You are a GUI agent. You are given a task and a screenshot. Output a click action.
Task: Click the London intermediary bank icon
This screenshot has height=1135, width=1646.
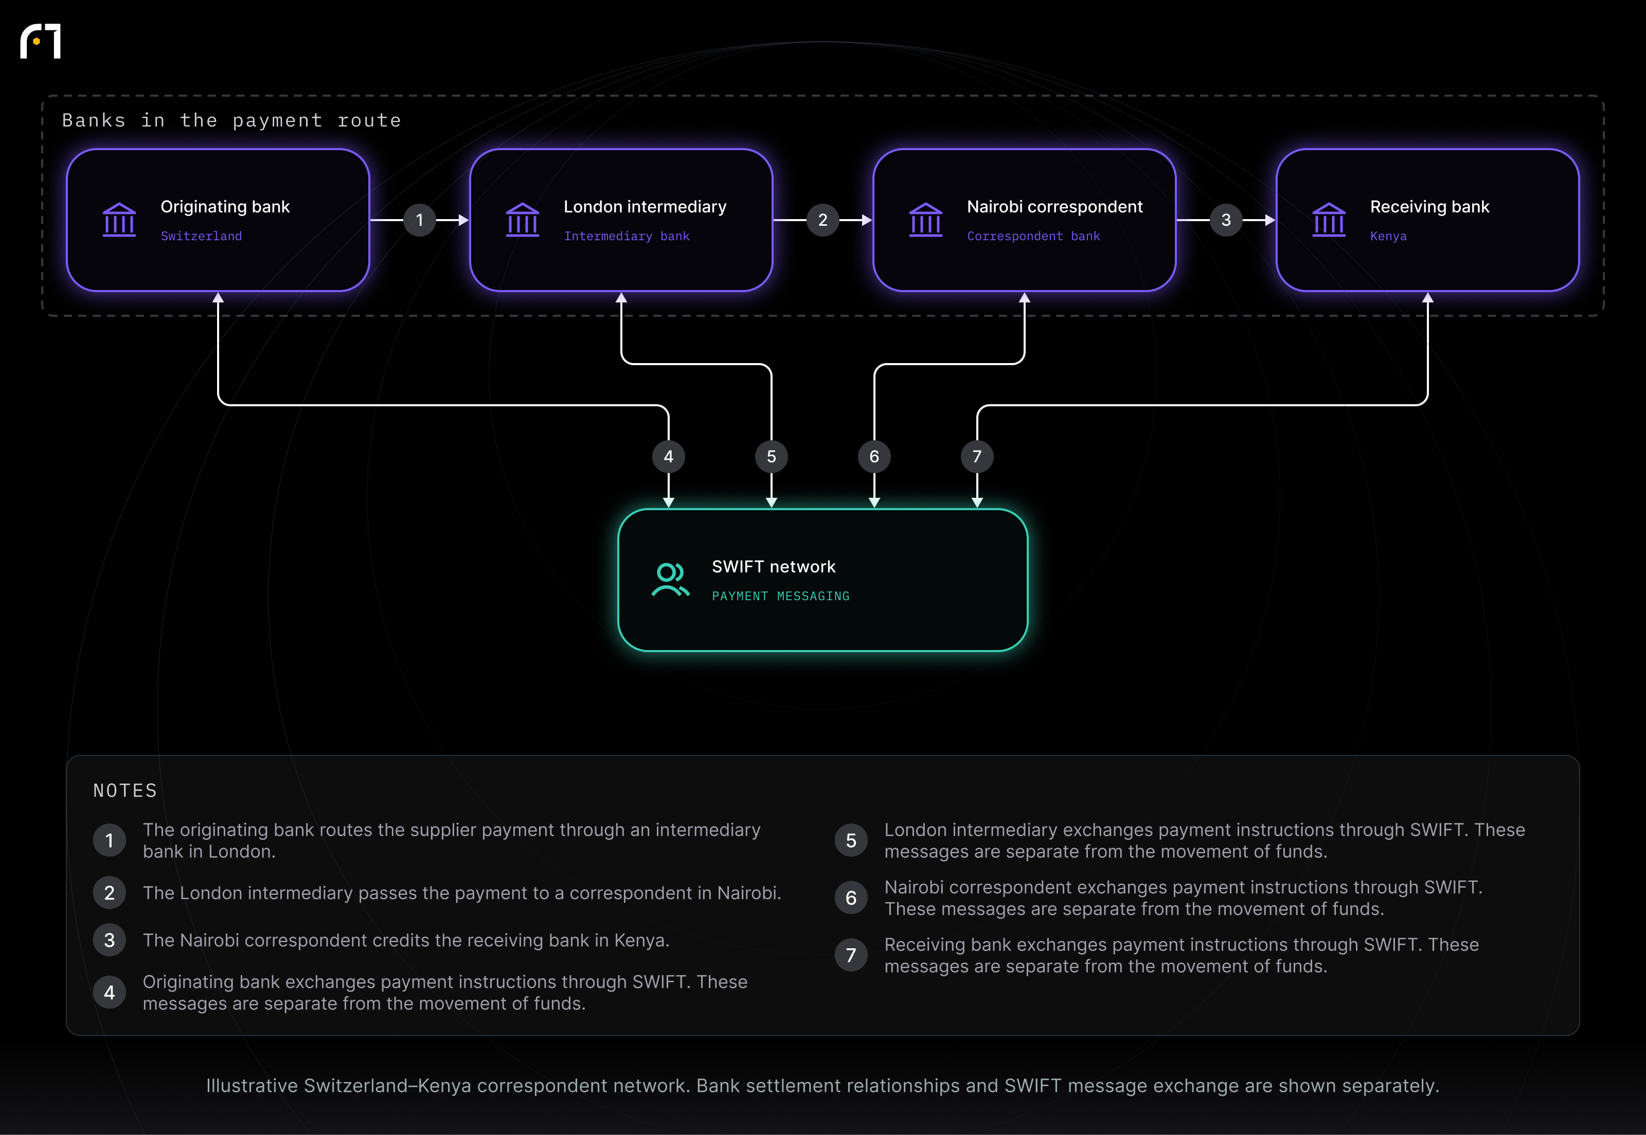click(523, 220)
